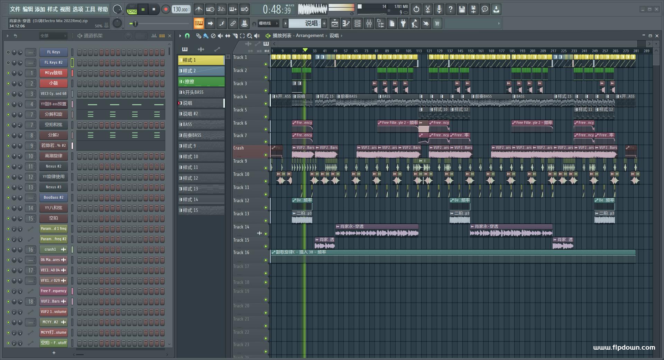Click the 130.000 tempo field
Image resolution: width=664 pixels, height=360 pixels.
tap(181, 9)
